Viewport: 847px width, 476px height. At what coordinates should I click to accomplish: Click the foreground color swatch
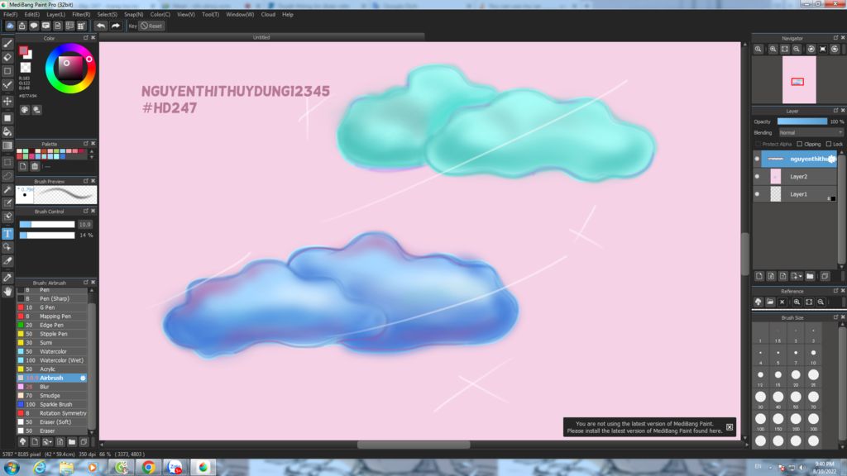tap(23, 50)
